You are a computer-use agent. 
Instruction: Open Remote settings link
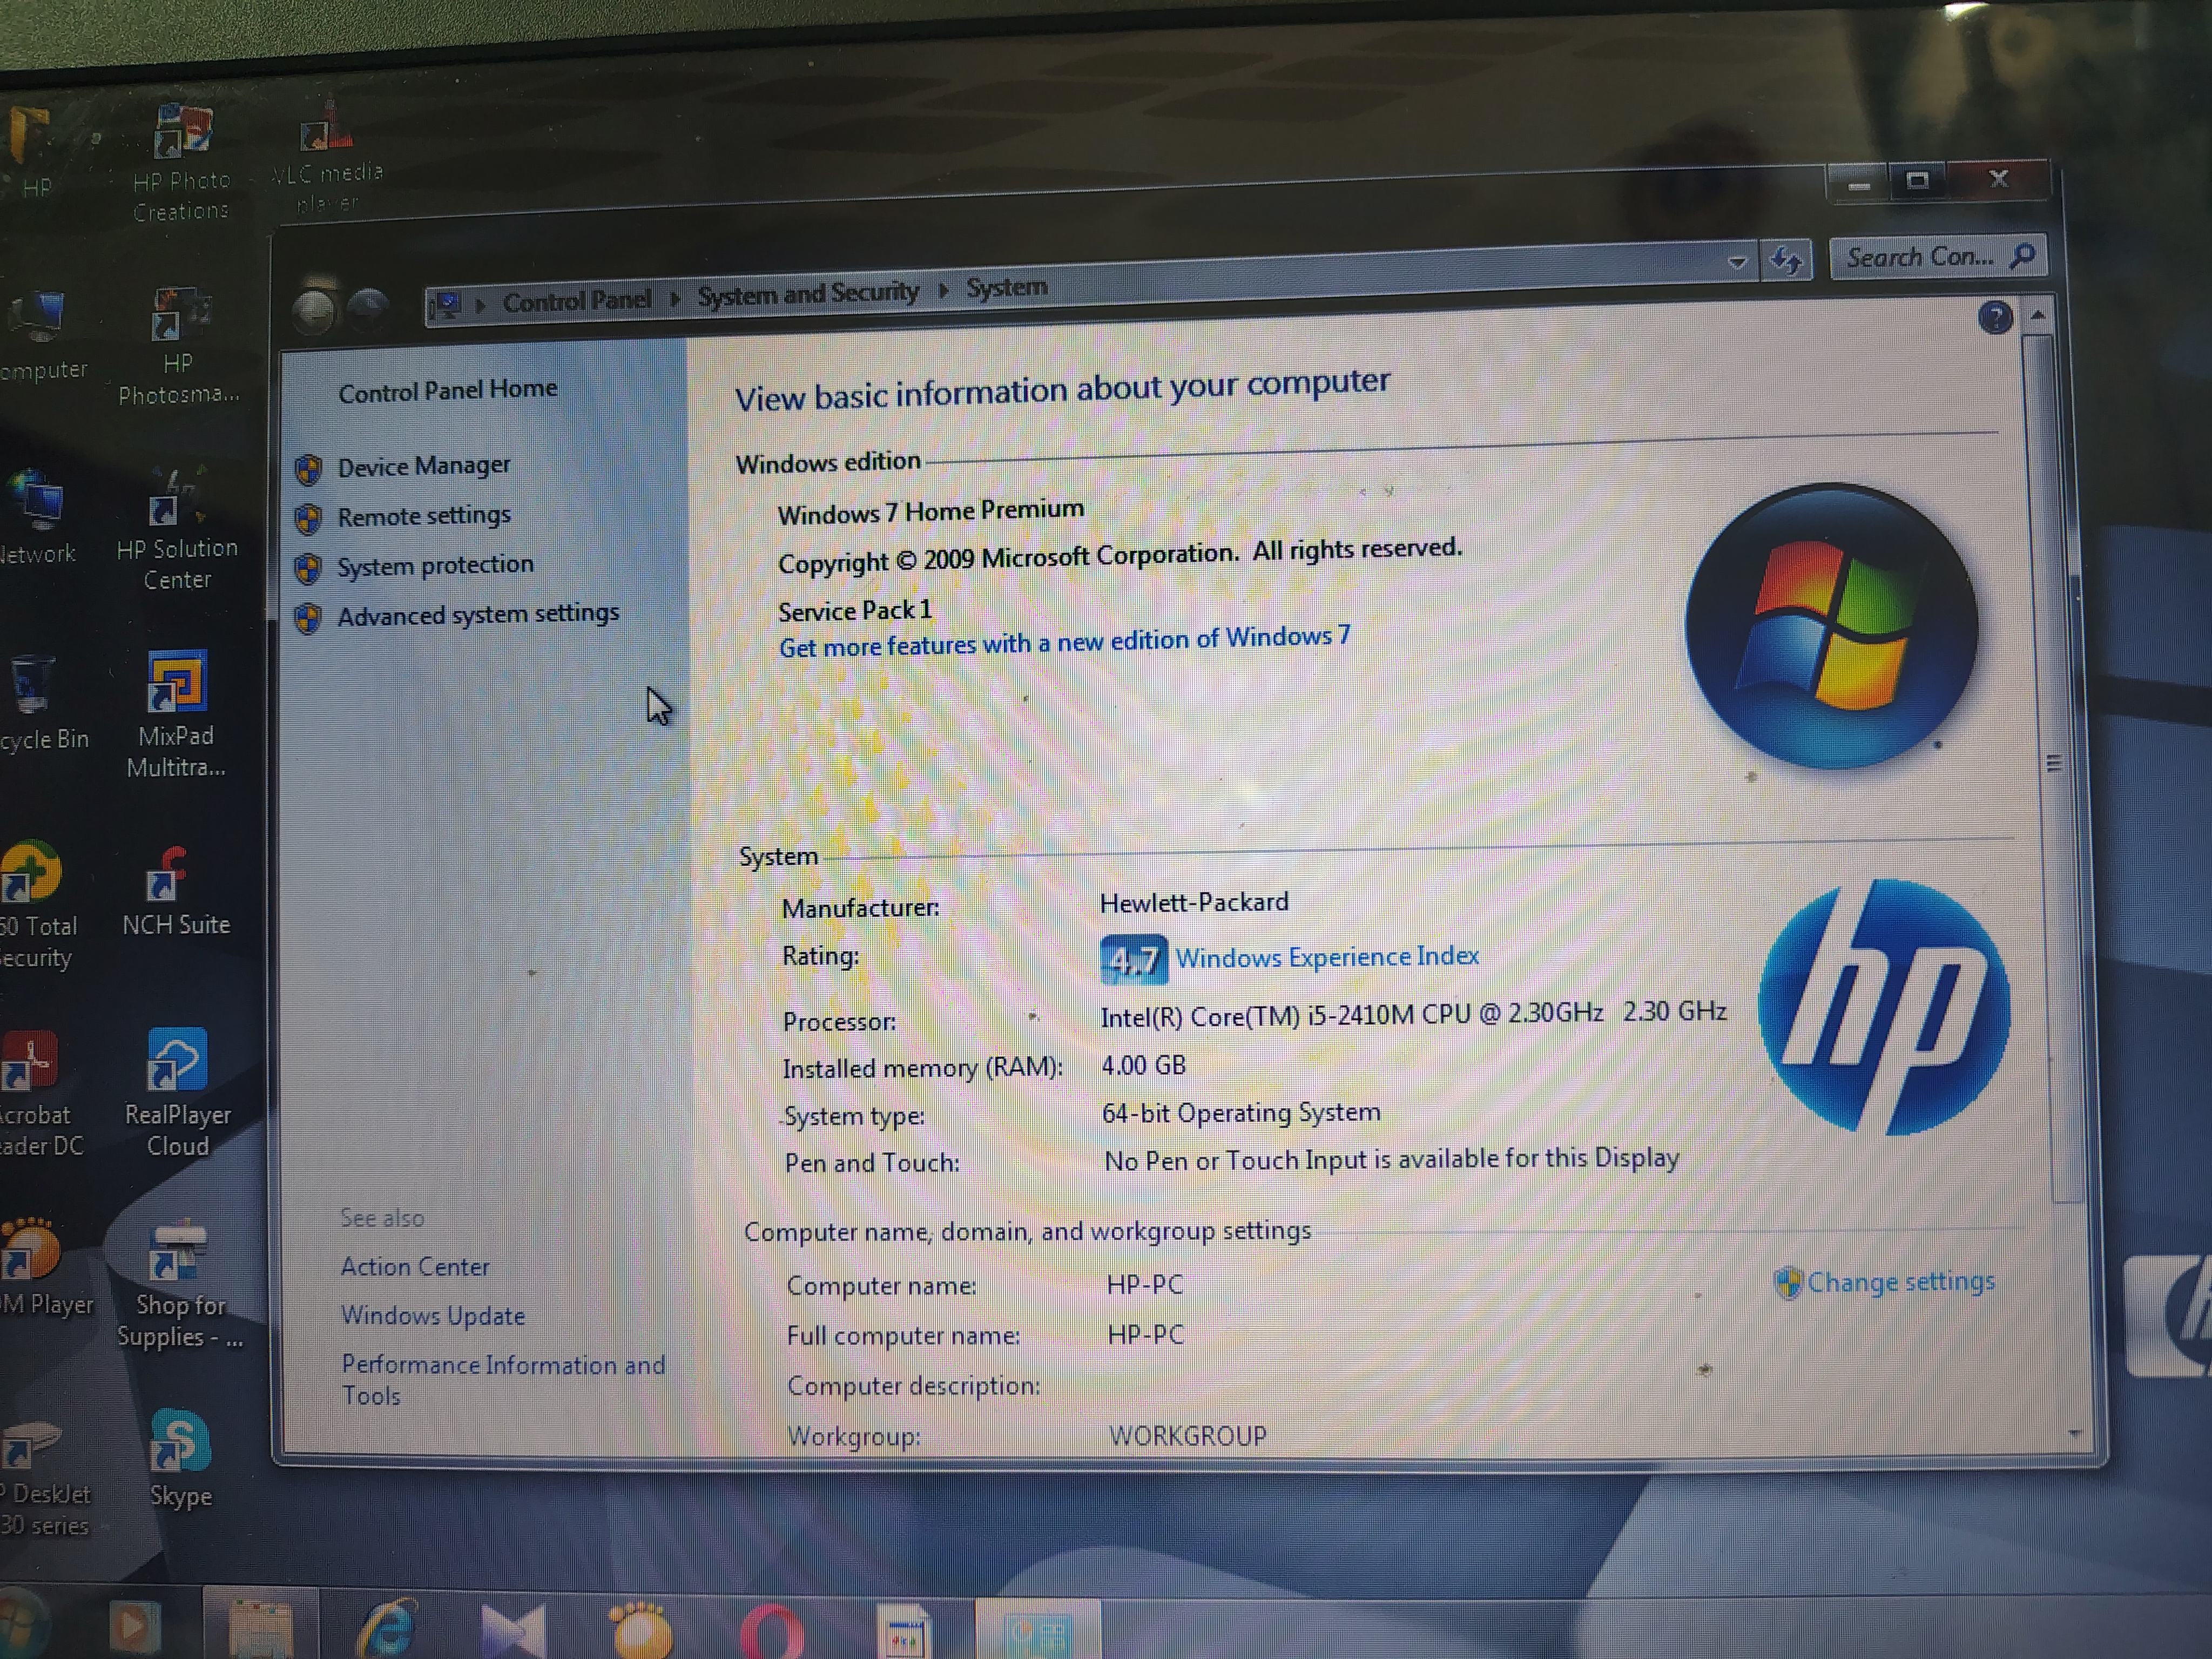(424, 516)
